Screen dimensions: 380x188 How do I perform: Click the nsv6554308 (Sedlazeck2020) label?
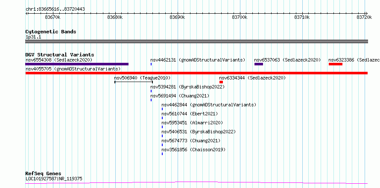pos(59,60)
